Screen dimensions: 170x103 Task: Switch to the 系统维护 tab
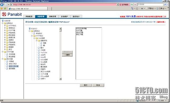pyautogui.click(x=64, y=16)
